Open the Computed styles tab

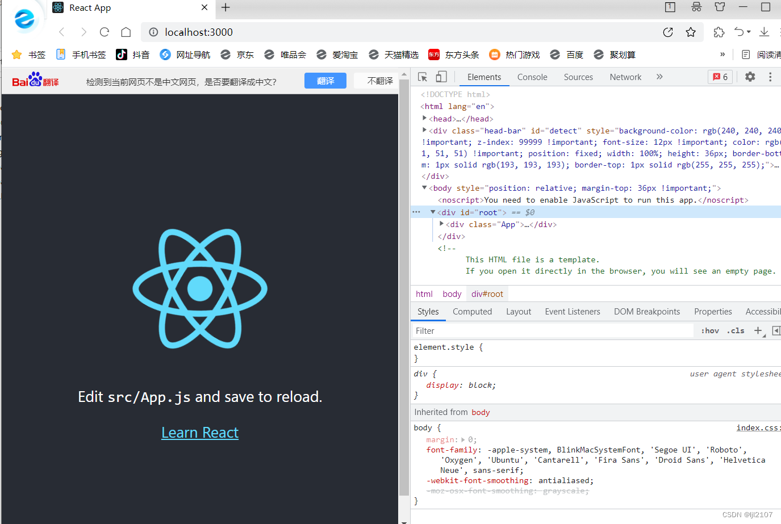click(x=472, y=312)
